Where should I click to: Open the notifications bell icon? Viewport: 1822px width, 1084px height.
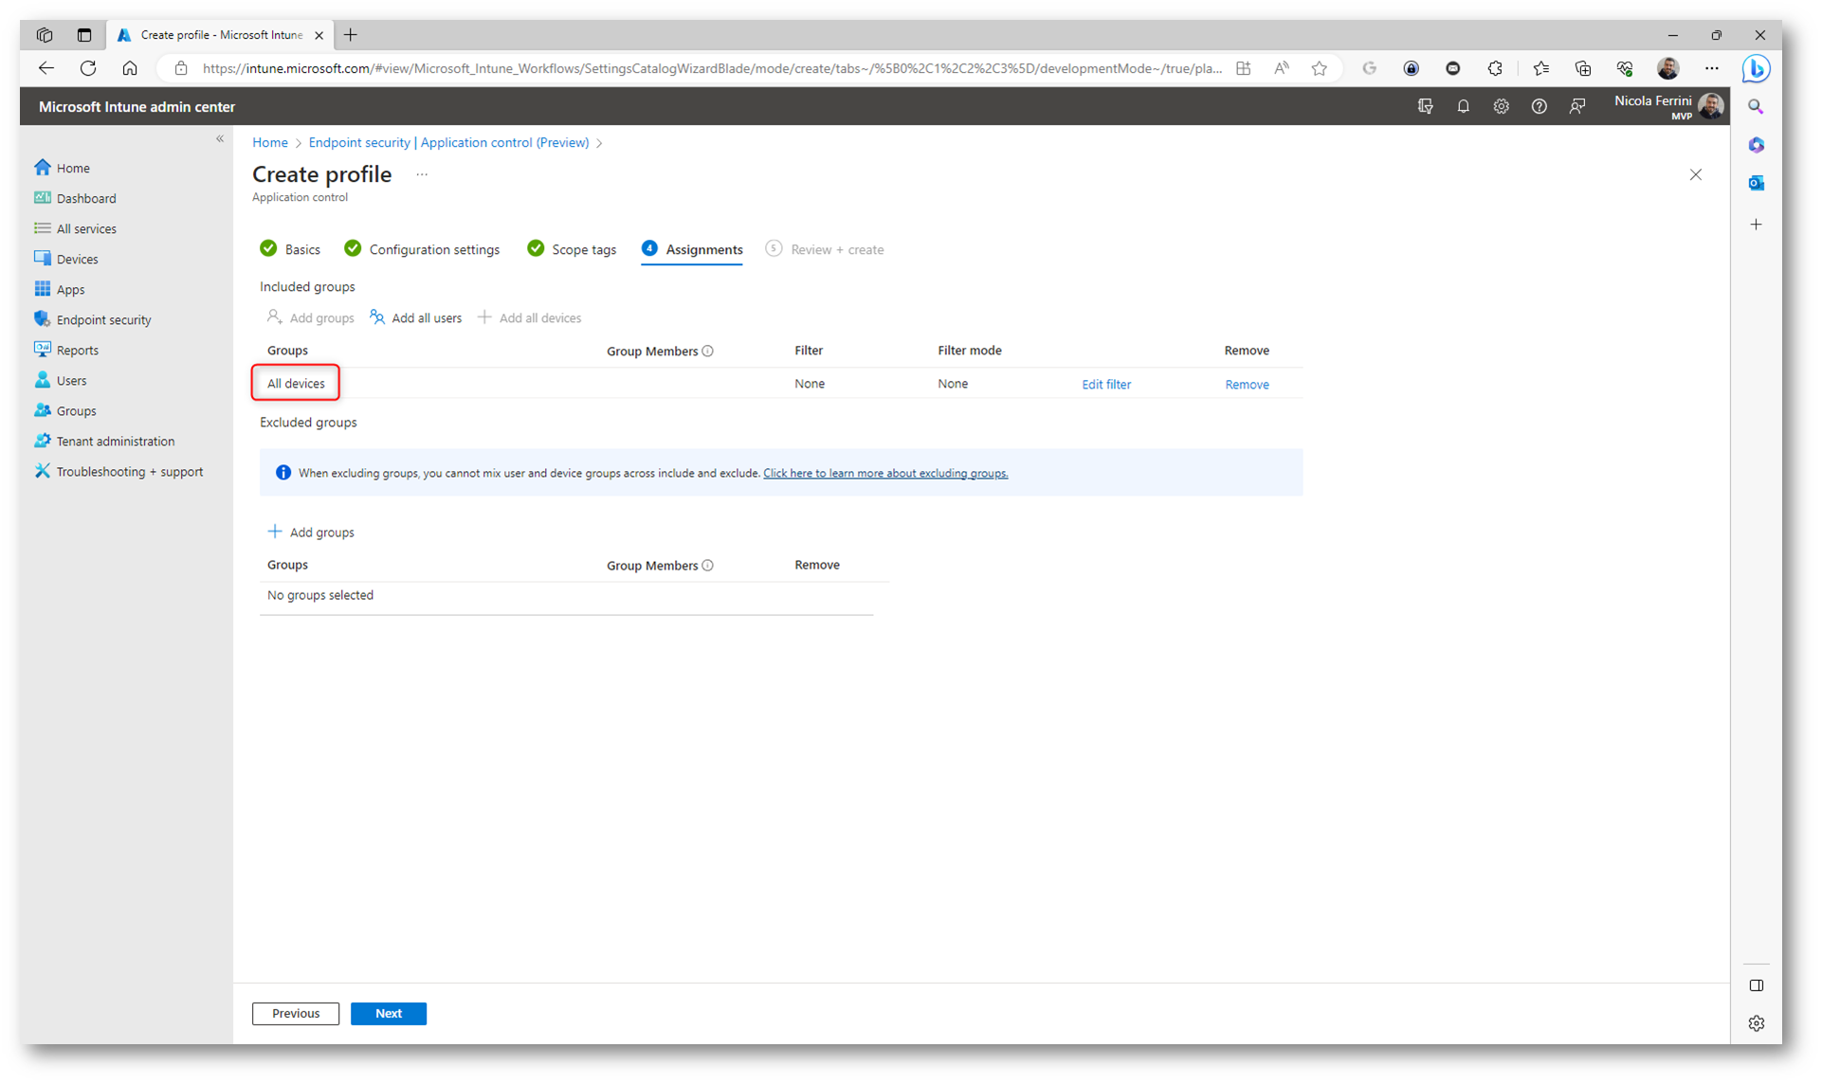pos(1463,106)
